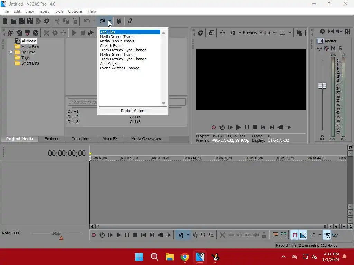
Task: Select the Selection Edit tool
Action: 203,235
